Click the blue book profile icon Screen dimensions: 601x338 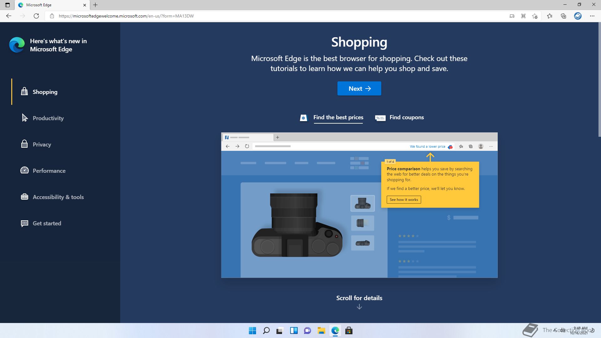coord(578,16)
